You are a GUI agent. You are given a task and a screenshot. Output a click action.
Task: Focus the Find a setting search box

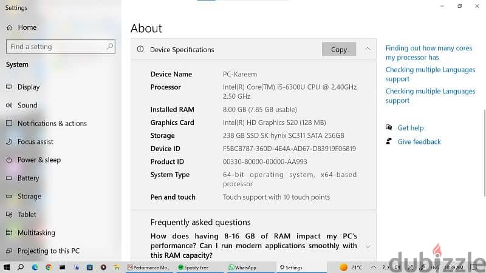60,47
